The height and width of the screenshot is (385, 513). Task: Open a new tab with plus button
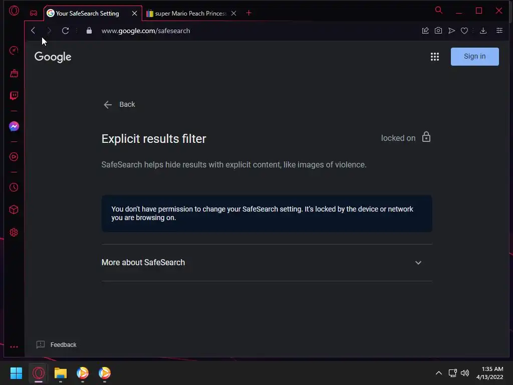[x=248, y=13]
